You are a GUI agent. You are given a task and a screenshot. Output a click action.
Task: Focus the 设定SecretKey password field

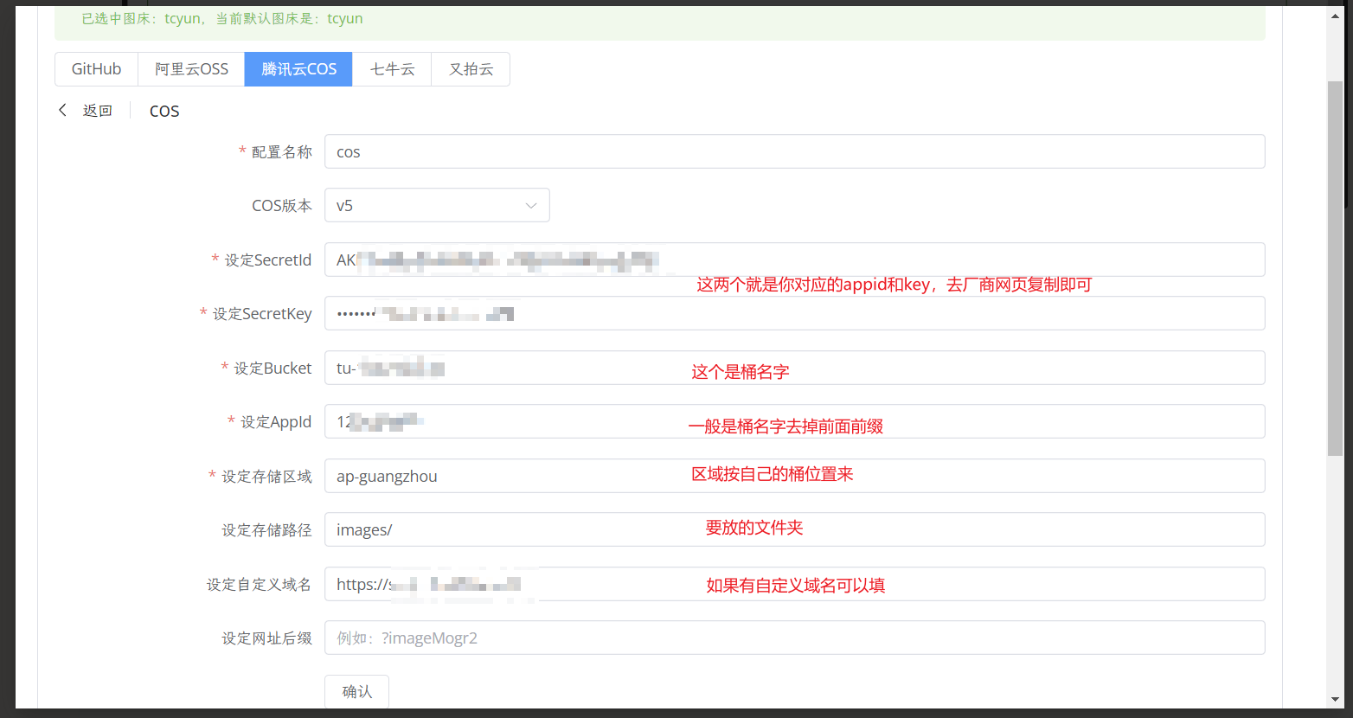[x=794, y=313]
